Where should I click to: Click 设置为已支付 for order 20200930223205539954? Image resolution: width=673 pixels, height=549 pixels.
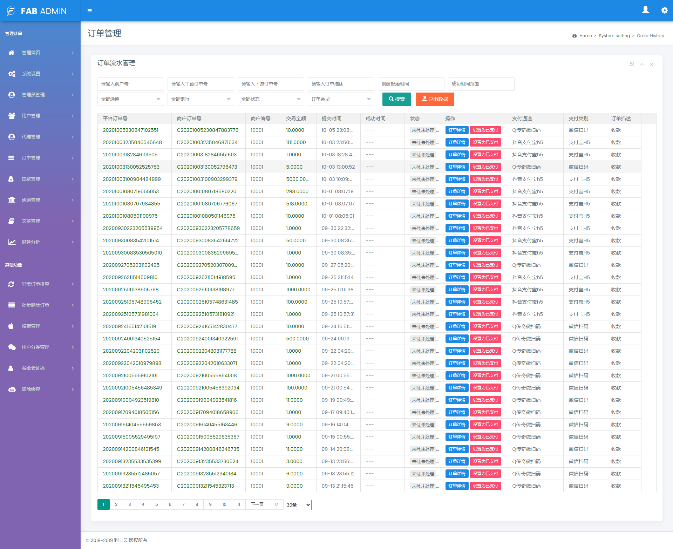[485, 228]
